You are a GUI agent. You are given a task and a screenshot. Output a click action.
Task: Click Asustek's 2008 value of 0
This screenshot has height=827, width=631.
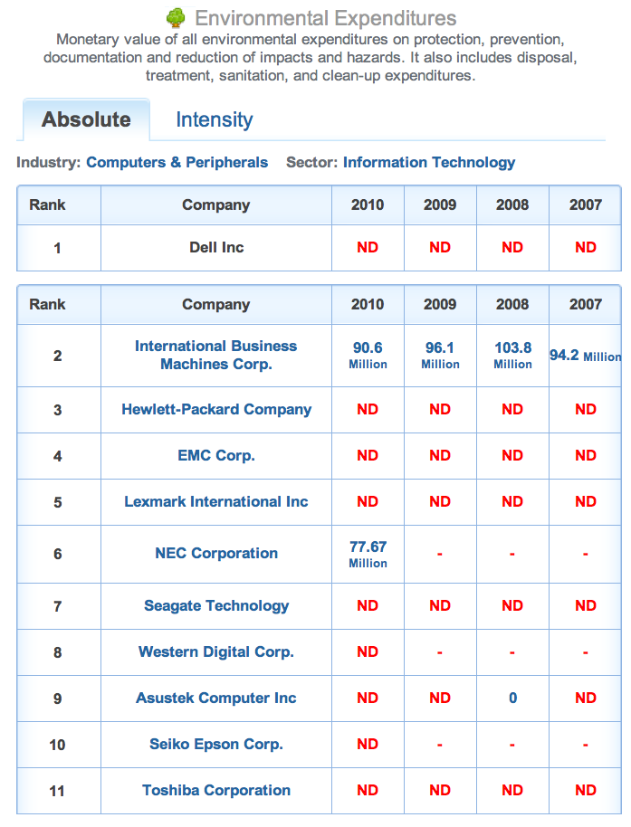pyautogui.click(x=512, y=699)
